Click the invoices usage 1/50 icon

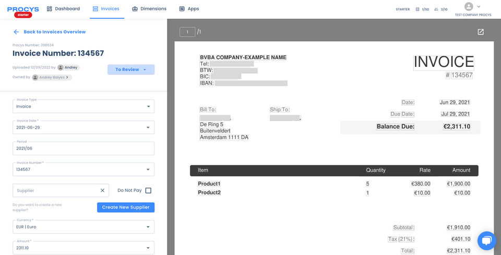(417, 9)
